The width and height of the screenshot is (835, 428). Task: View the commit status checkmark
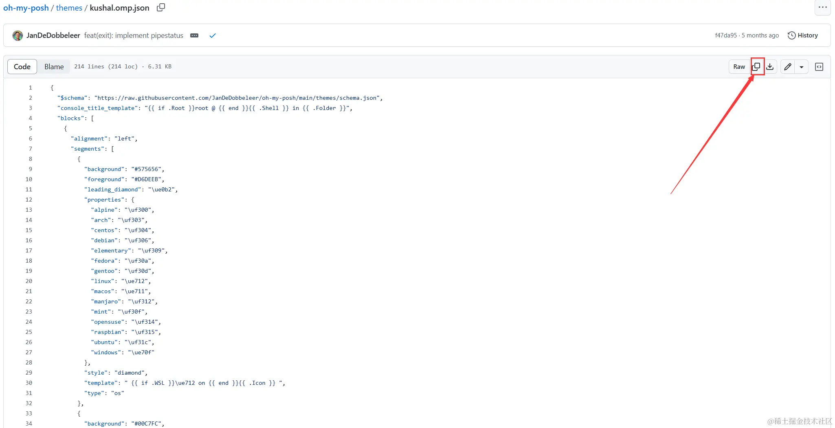212,35
